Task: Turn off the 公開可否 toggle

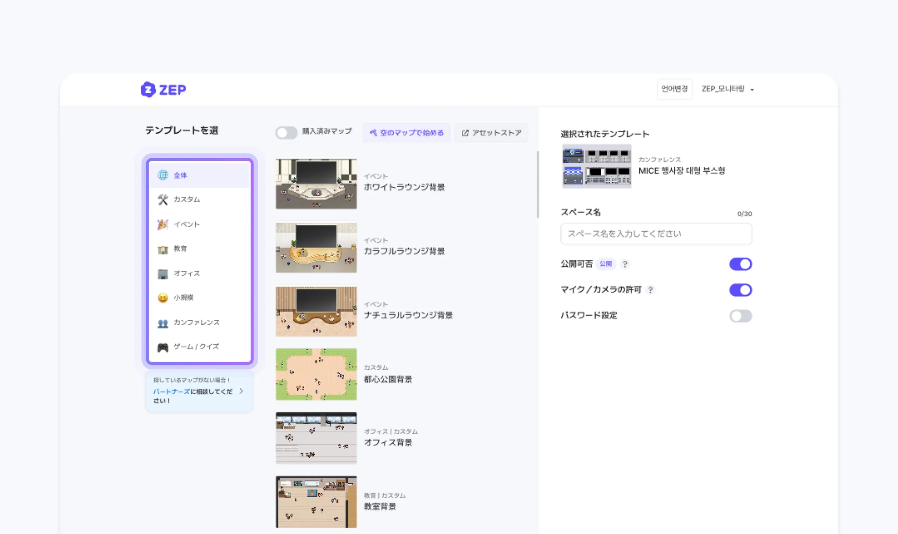Action: click(740, 264)
